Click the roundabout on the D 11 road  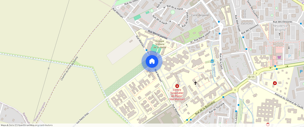pos(235,90)
